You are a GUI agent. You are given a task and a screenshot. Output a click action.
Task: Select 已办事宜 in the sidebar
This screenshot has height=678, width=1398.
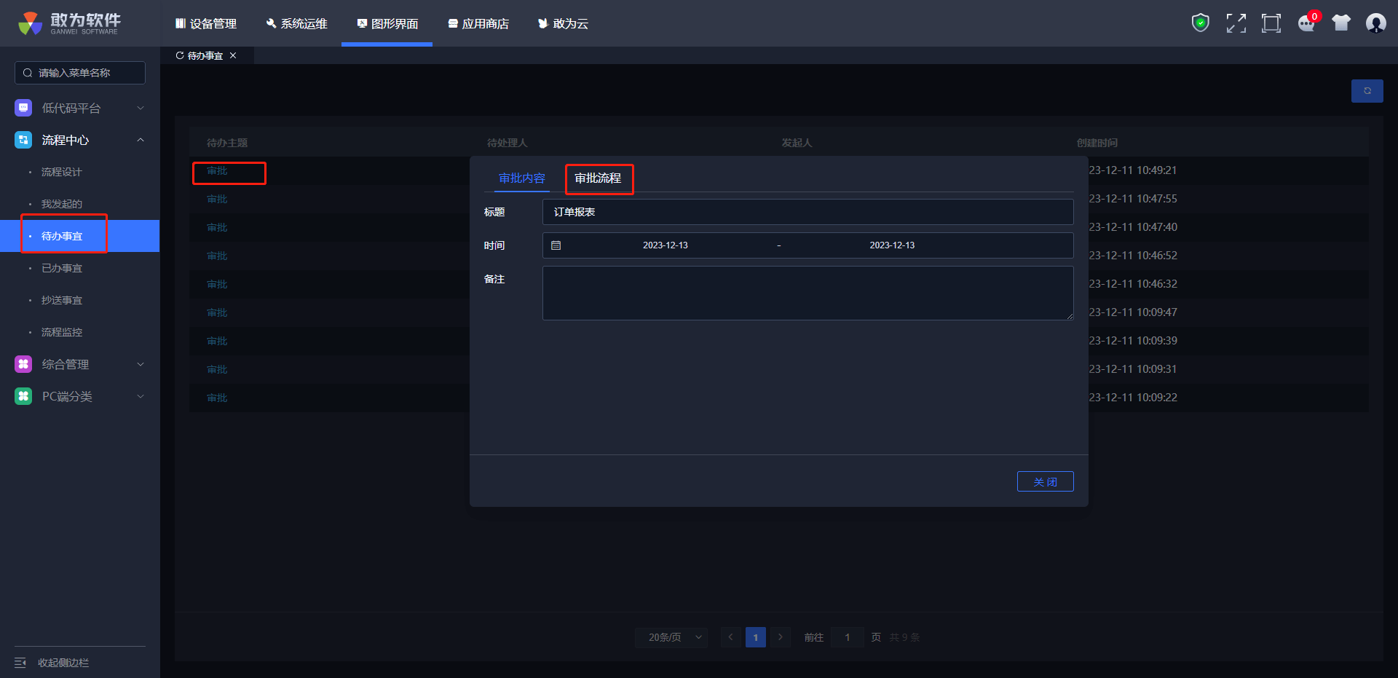62,268
